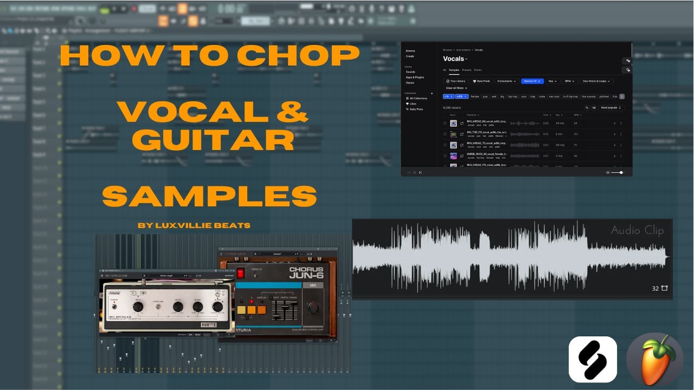Image resolution: width=694 pixels, height=390 pixels.
Task: Play the Splice preview player
Action: (x=415, y=172)
